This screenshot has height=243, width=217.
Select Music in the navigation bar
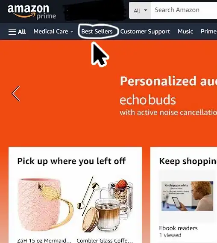tap(185, 31)
